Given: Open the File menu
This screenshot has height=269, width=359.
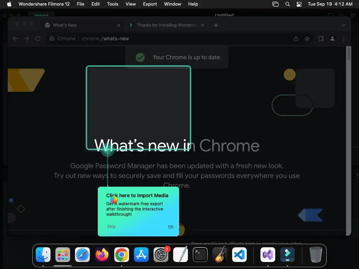Looking at the screenshot, I should tap(80, 4).
